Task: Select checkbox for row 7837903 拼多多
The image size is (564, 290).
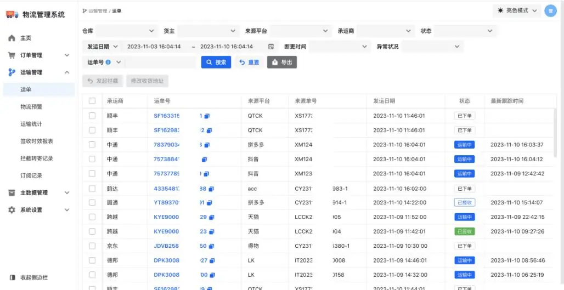Action: pos(92,145)
